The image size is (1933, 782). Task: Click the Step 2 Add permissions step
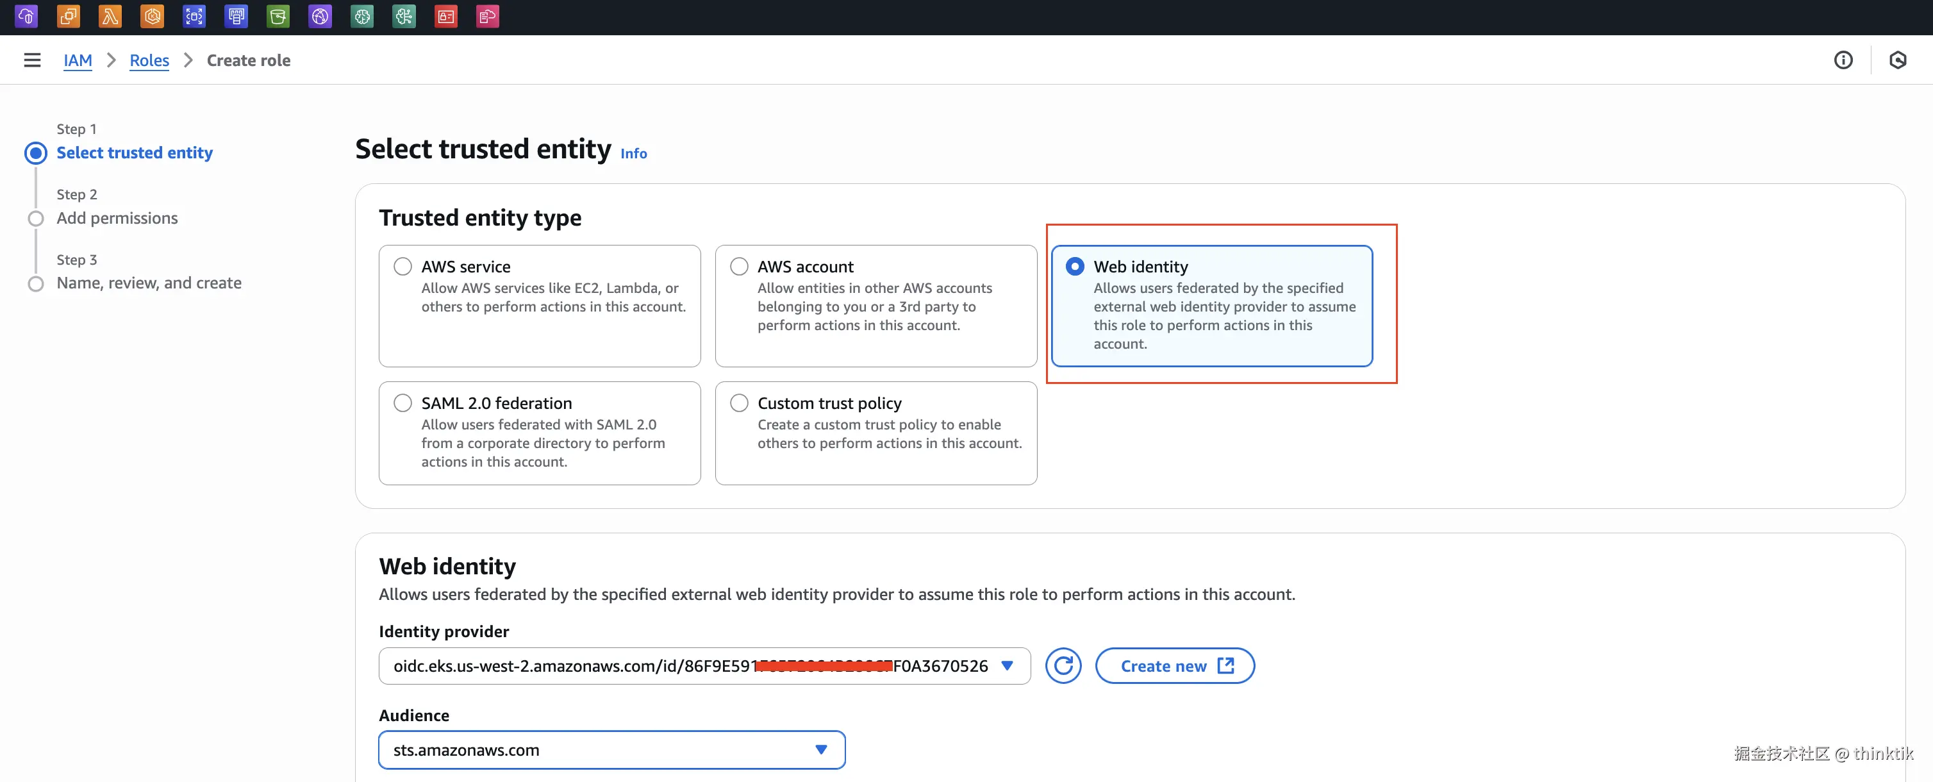(x=117, y=218)
